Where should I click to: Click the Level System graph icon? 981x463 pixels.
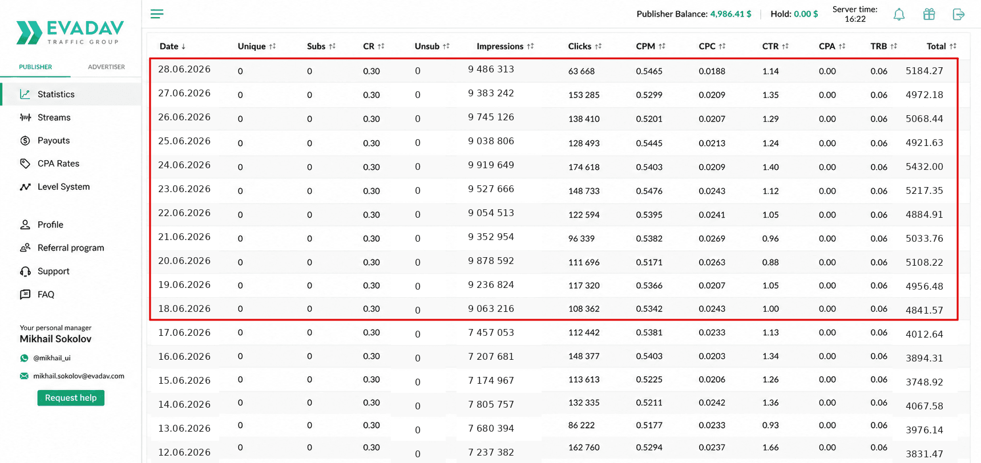coord(25,186)
